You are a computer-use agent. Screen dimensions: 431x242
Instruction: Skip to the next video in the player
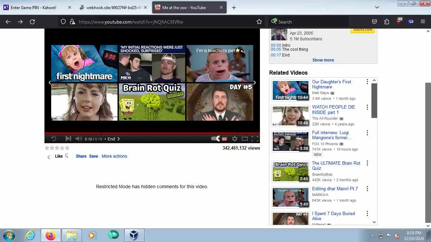click(68, 139)
